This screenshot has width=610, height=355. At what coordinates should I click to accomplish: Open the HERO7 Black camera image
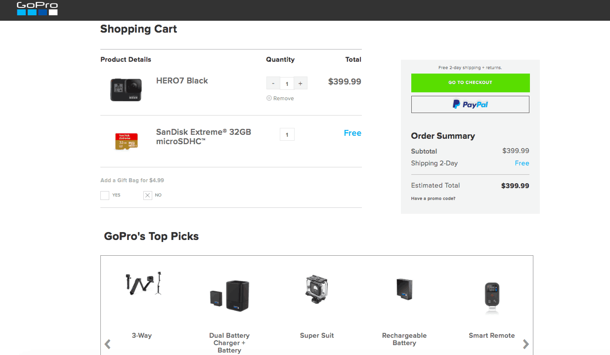[x=126, y=90]
